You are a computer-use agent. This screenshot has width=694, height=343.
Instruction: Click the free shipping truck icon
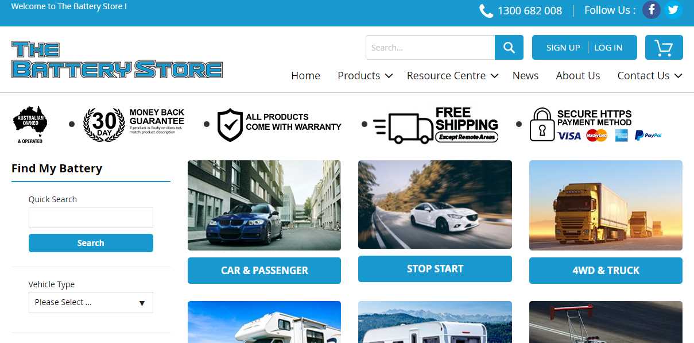(x=404, y=128)
